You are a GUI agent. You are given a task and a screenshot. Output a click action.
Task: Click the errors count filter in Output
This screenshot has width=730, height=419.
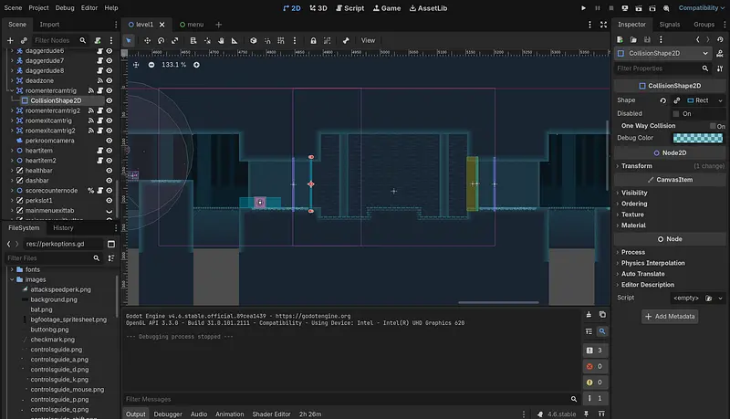tap(595, 366)
